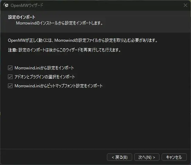
Task: Click the OpenMWウィザード title text
Action: pos(27,5)
